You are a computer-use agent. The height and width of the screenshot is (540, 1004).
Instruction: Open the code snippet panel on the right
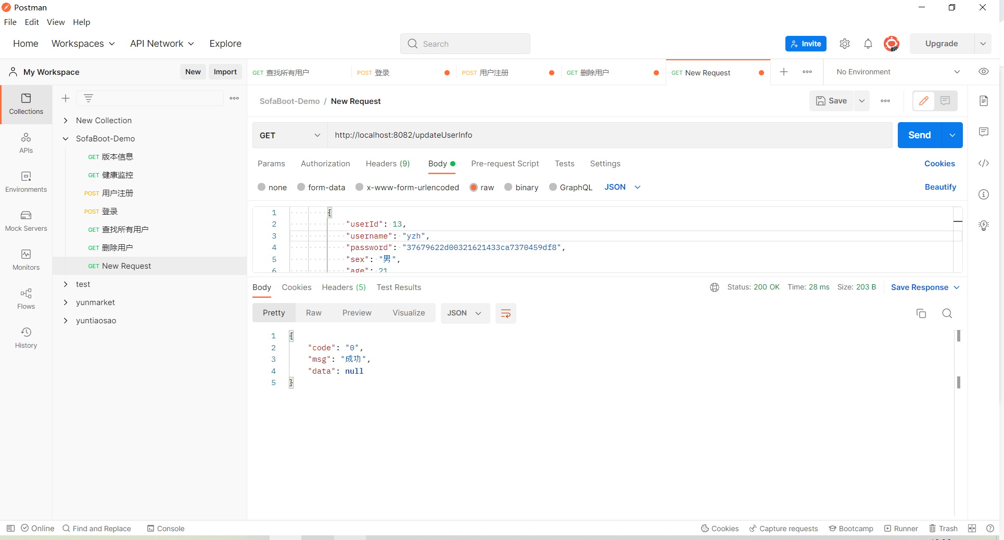click(984, 163)
